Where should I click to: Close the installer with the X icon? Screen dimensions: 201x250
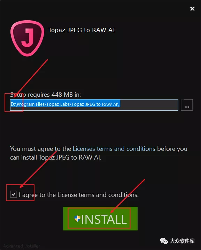192,9
